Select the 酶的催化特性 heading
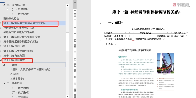Screen dimensions: 196x98 click(x=11, y=19)
